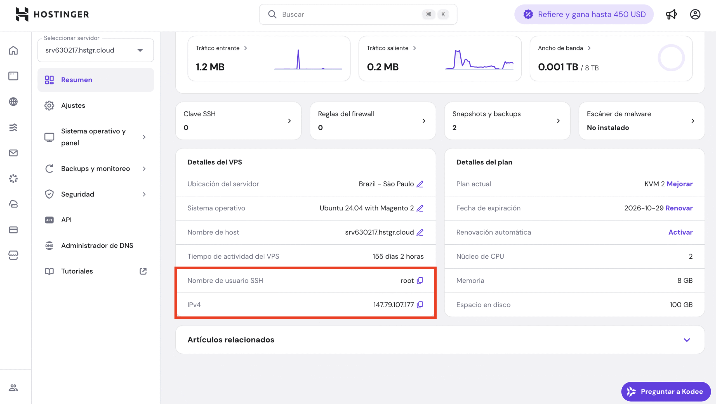Activate Renovación automática
This screenshot has width=716, height=404.
point(680,232)
